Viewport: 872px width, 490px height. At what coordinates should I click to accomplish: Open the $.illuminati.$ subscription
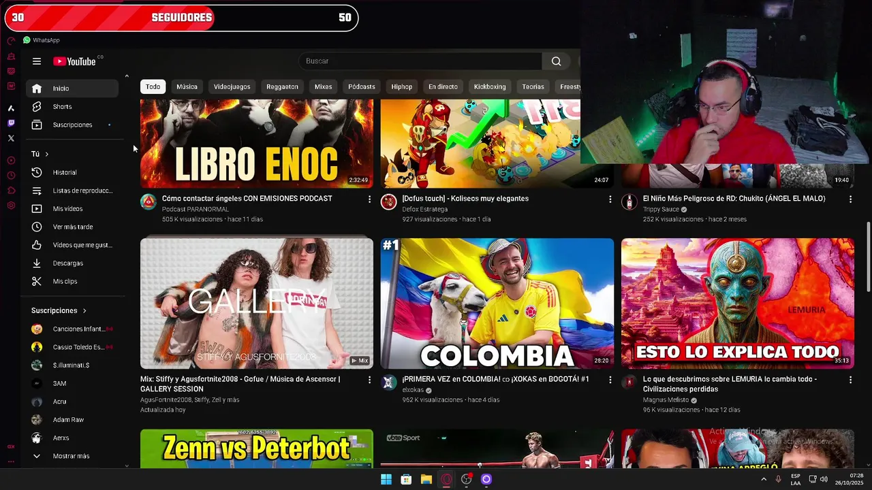72,365
